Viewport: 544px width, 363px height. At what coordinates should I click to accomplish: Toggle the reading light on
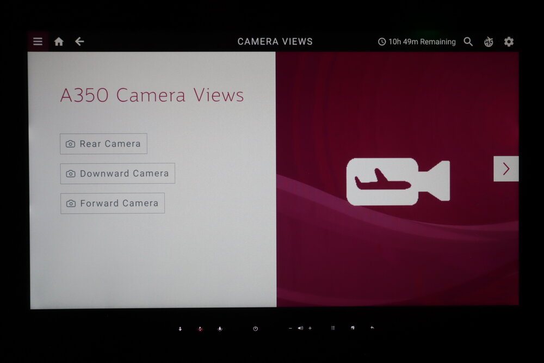click(220, 328)
